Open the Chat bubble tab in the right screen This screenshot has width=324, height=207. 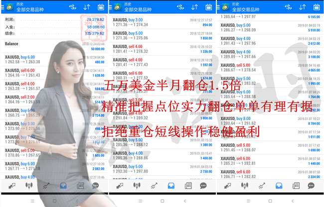(311, 186)
